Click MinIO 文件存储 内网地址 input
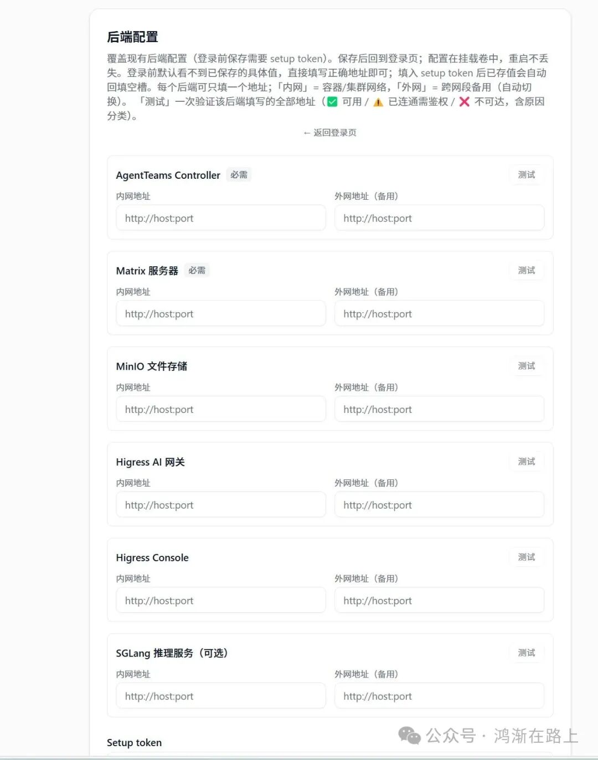The height and width of the screenshot is (760, 598). pos(221,410)
